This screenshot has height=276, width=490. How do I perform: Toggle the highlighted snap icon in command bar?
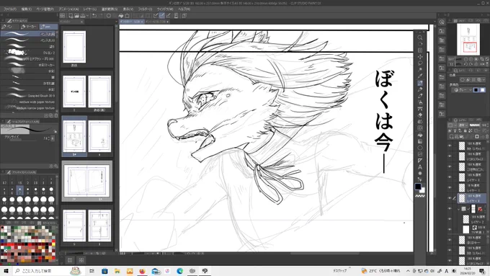(162, 16)
